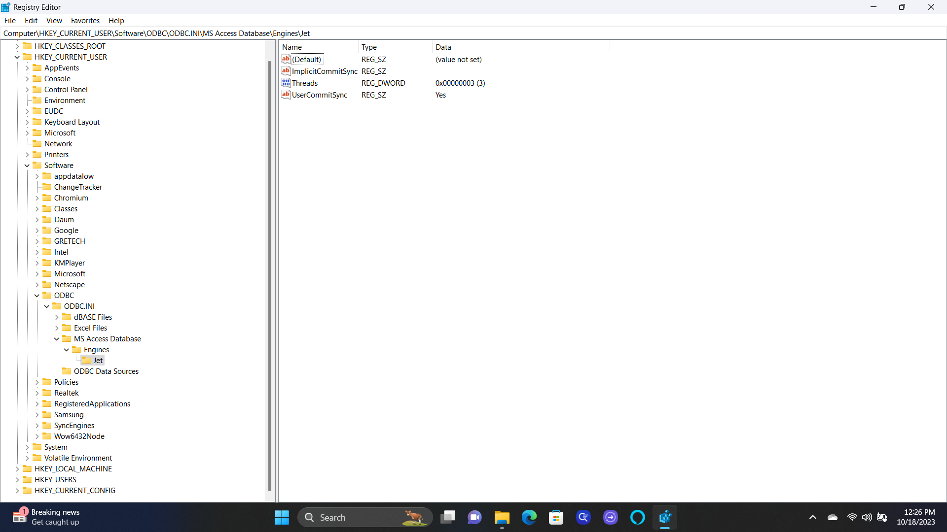The height and width of the screenshot is (532, 947).
Task: Click the ImplicitCommitSync string value icon
Action: pos(286,71)
